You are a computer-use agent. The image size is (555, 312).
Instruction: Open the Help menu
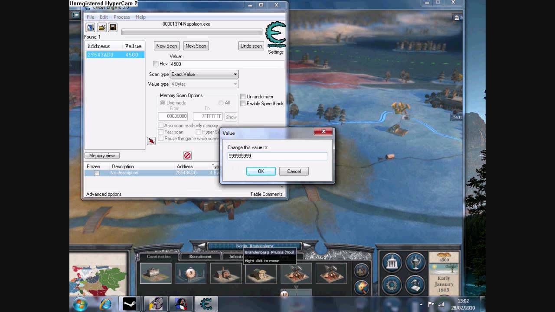point(140,17)
